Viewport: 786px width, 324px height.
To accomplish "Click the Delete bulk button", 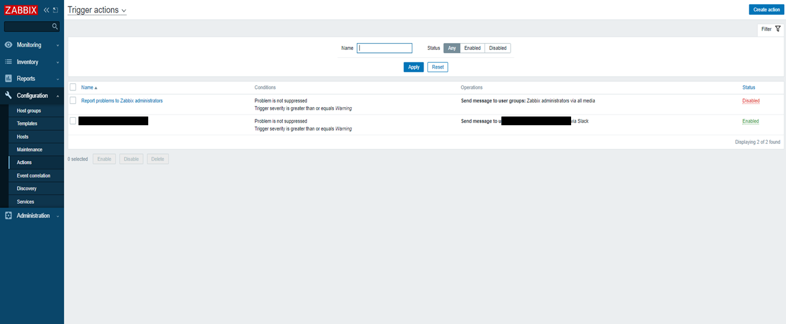I will tap(158, 159).
